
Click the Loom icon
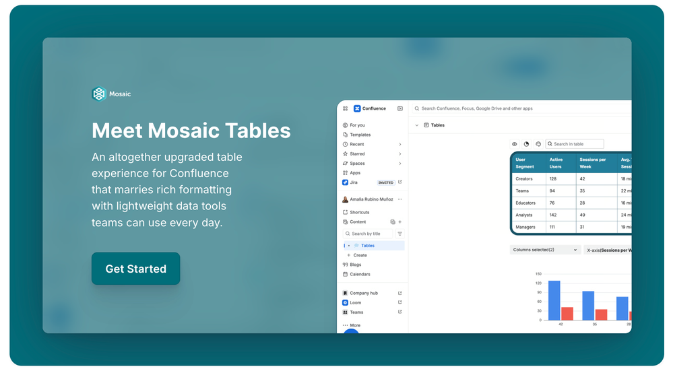pyautogui.click(x=345, y=302)
